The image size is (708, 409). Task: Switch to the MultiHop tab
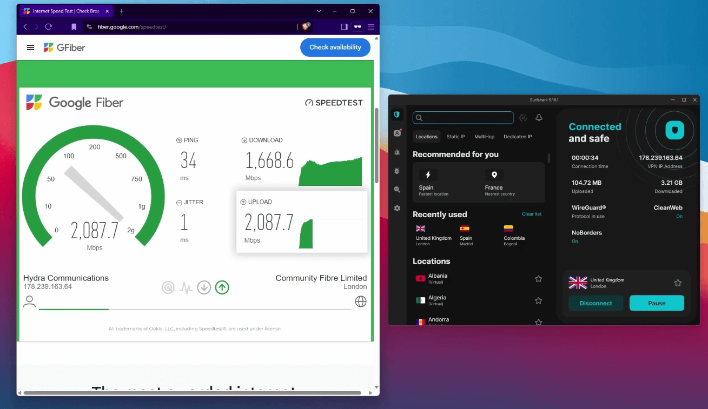(x=484, y=137)
